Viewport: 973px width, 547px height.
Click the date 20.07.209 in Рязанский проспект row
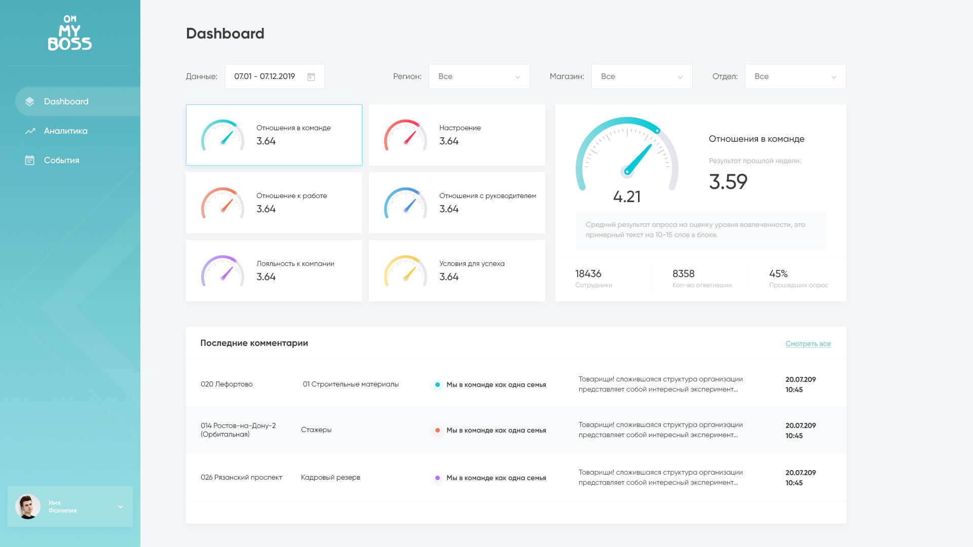pos(801,473)
